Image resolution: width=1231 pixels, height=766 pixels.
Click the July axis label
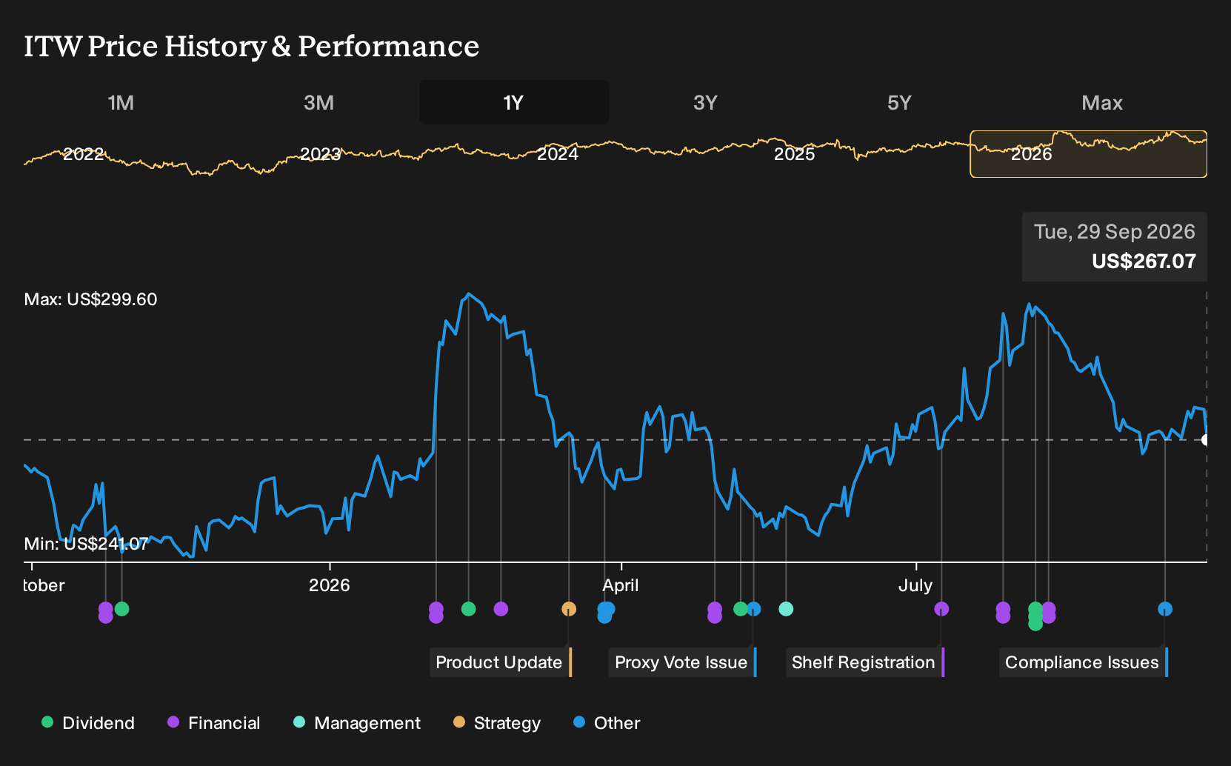[x=915, y=585]
